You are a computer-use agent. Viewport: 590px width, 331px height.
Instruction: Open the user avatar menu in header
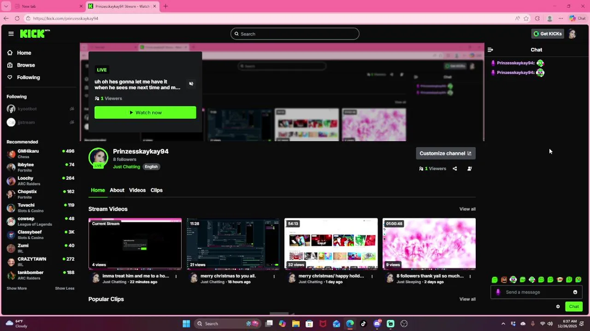572,34
